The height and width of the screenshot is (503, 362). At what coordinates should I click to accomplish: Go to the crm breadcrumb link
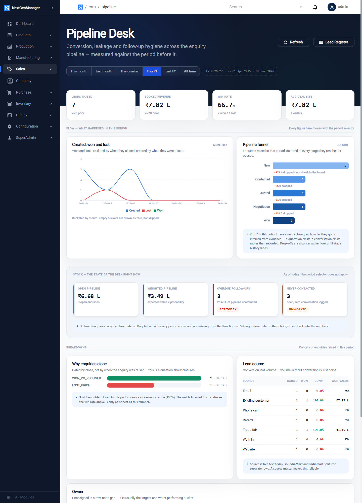(92, 7)
